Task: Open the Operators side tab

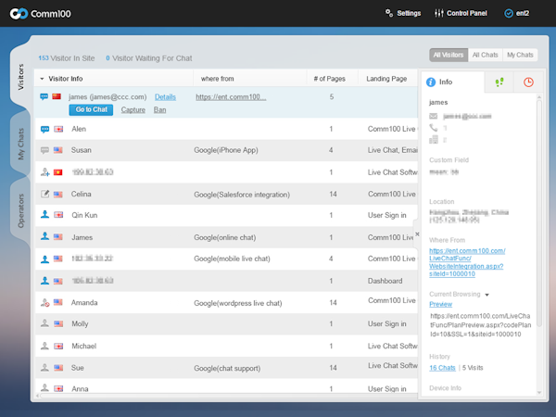Action: (x=21, y=210)
